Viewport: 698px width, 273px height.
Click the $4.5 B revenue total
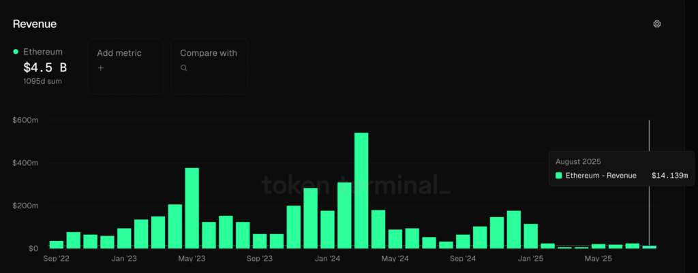45,67
